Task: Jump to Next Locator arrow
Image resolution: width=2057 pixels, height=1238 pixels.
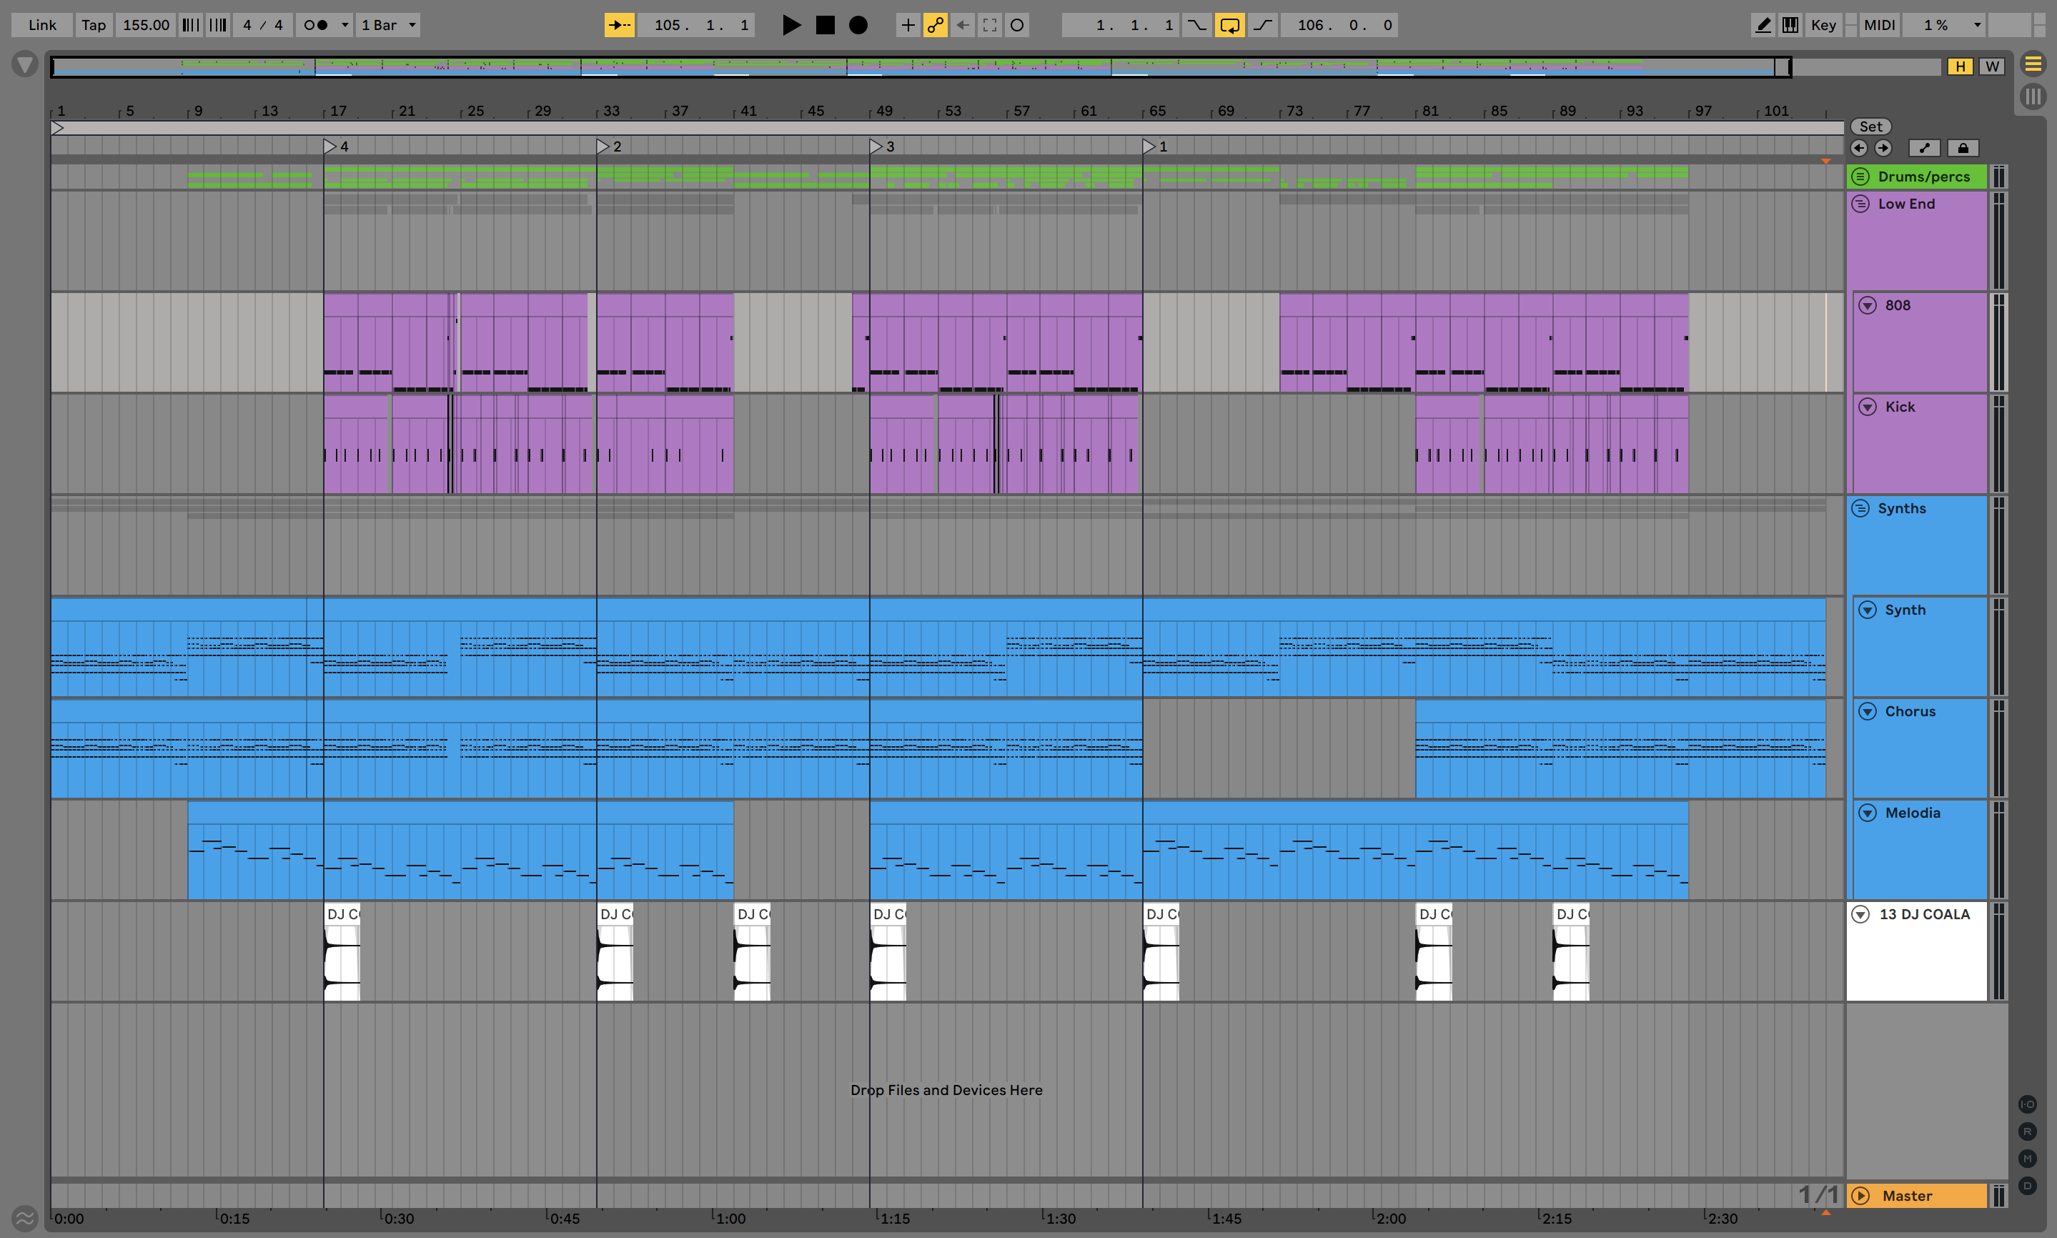Action: [x=1883, y=148]
